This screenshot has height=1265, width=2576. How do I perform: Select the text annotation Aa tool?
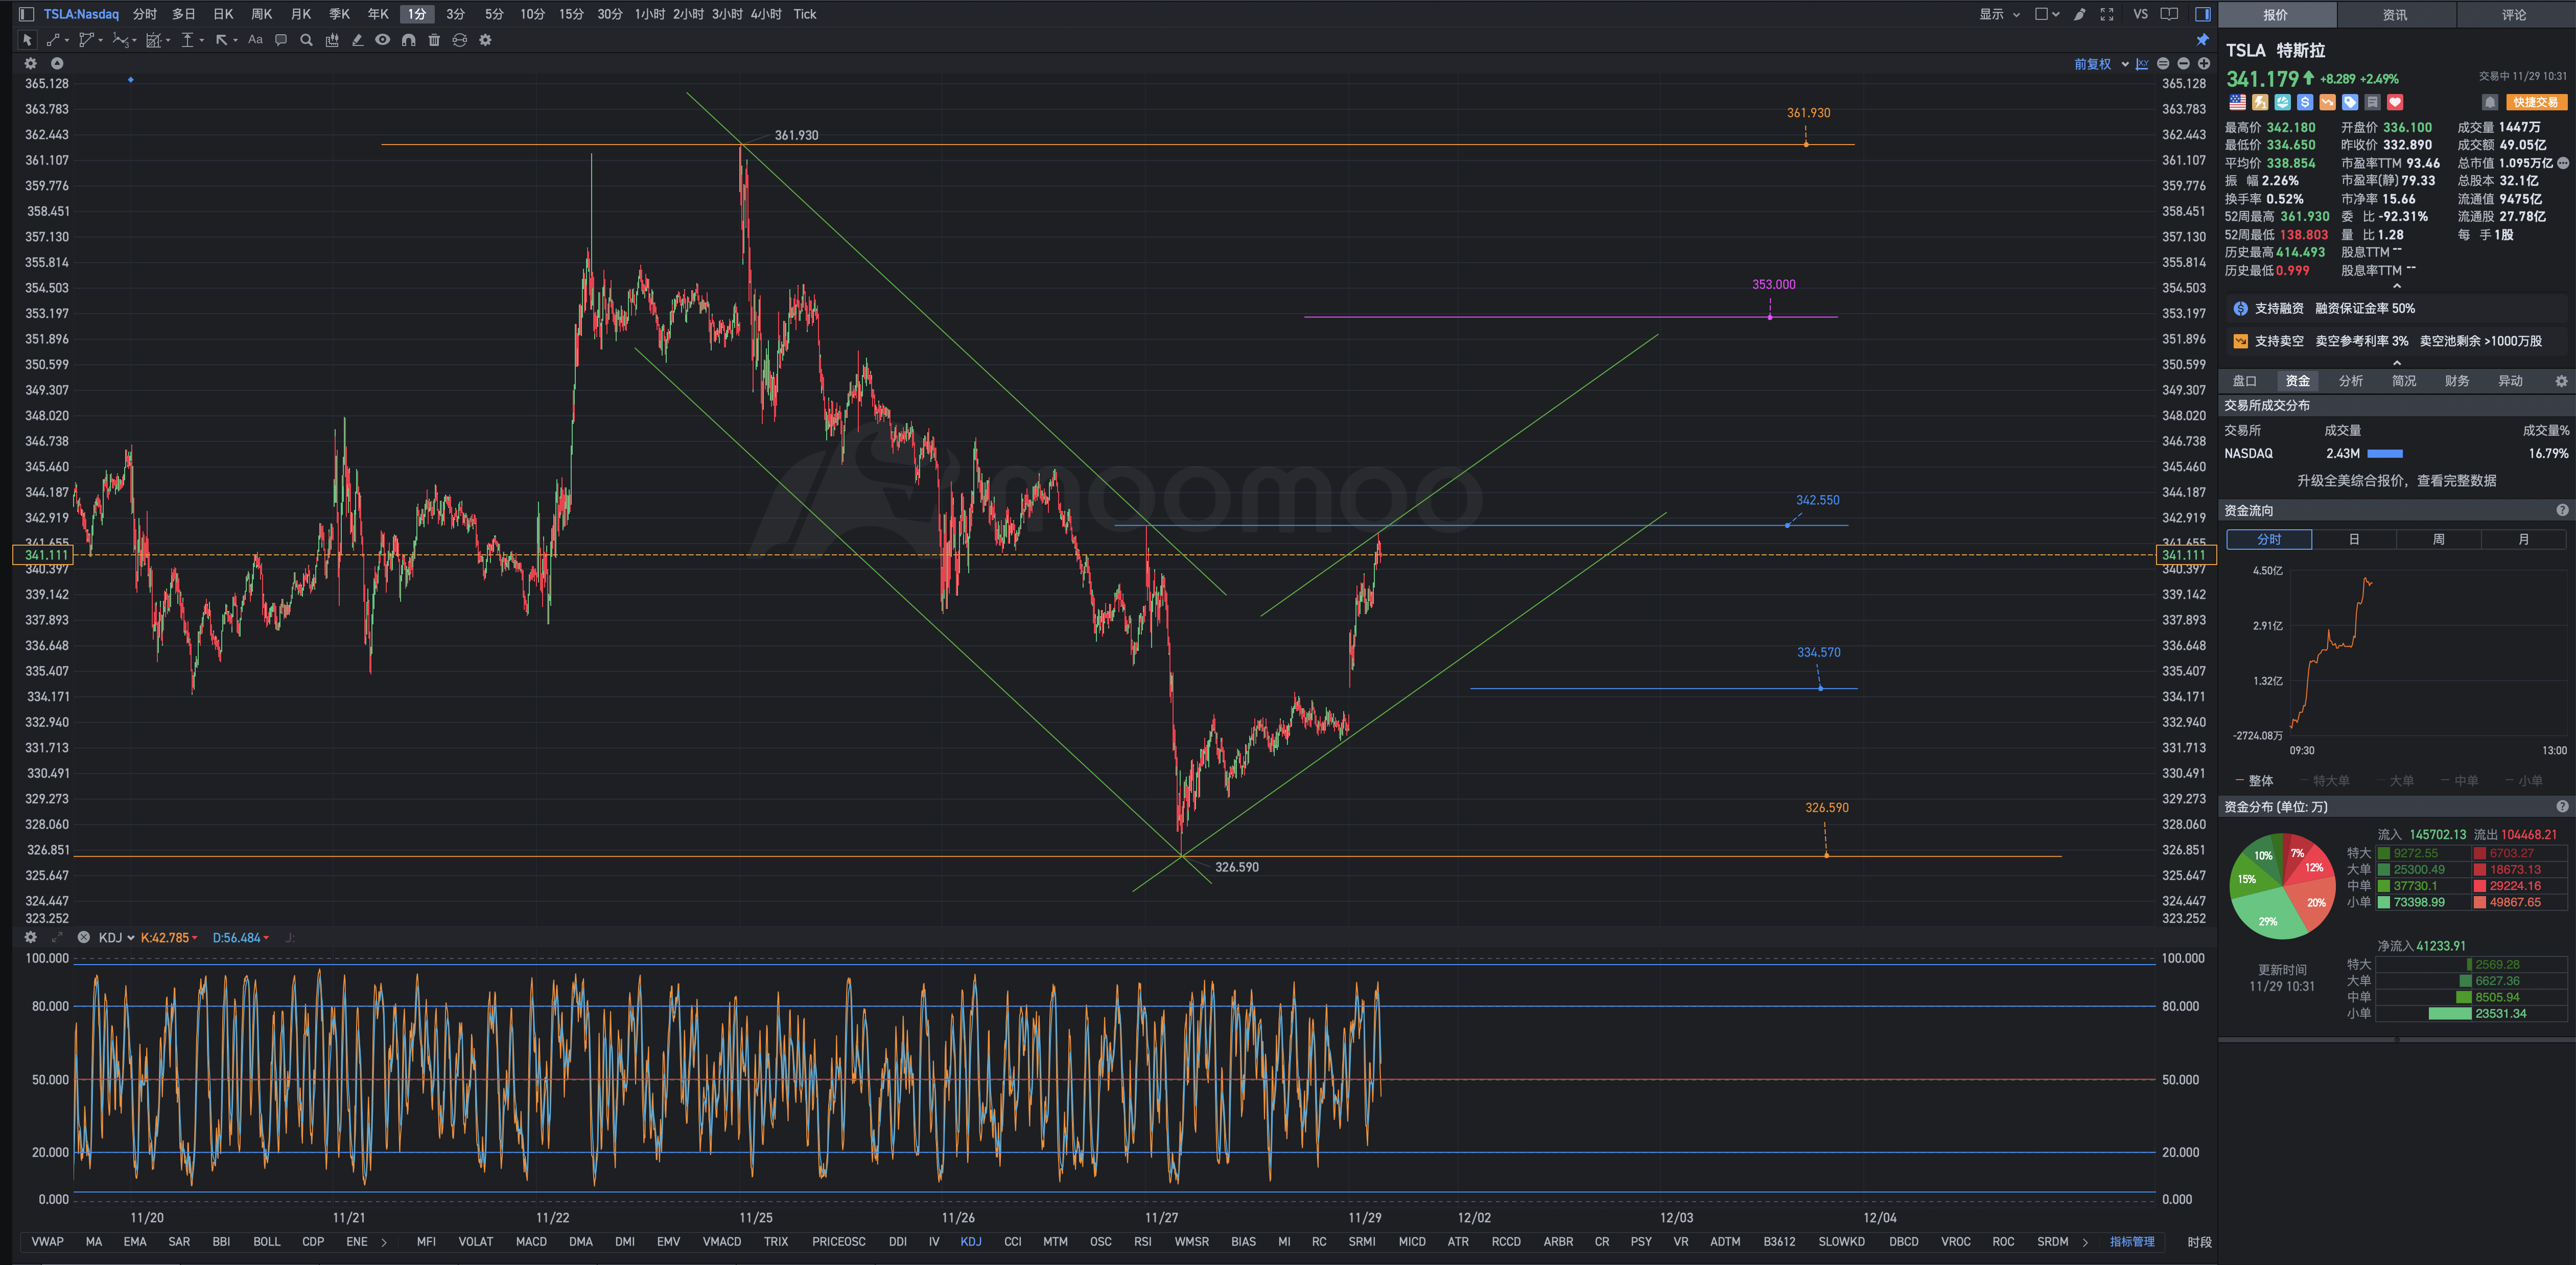pyautogui.click(x=255, y=40)
